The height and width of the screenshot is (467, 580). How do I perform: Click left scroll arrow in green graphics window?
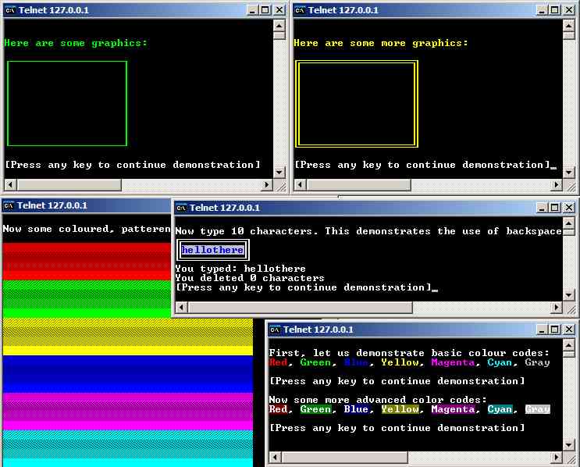point(9,185)
